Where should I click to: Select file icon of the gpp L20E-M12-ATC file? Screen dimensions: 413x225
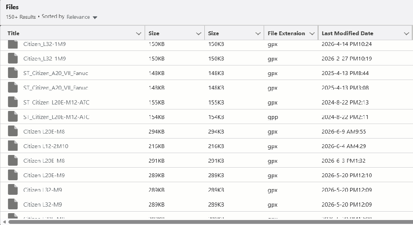pos(13,117)
